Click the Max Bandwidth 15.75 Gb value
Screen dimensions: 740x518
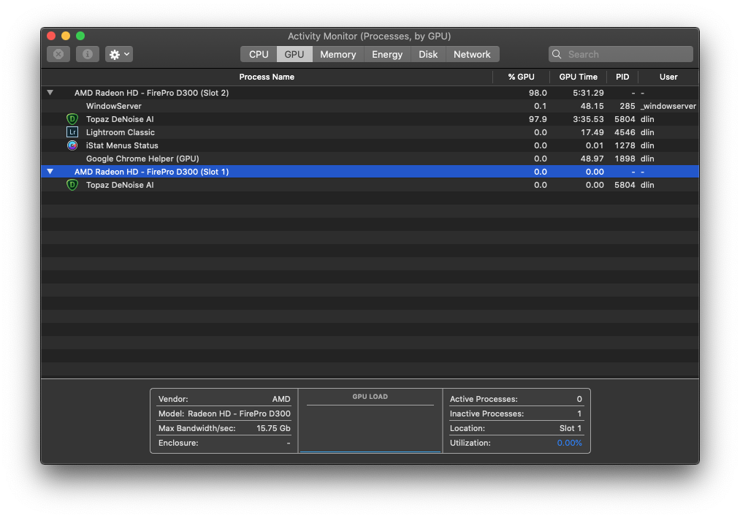pos(273,428)
